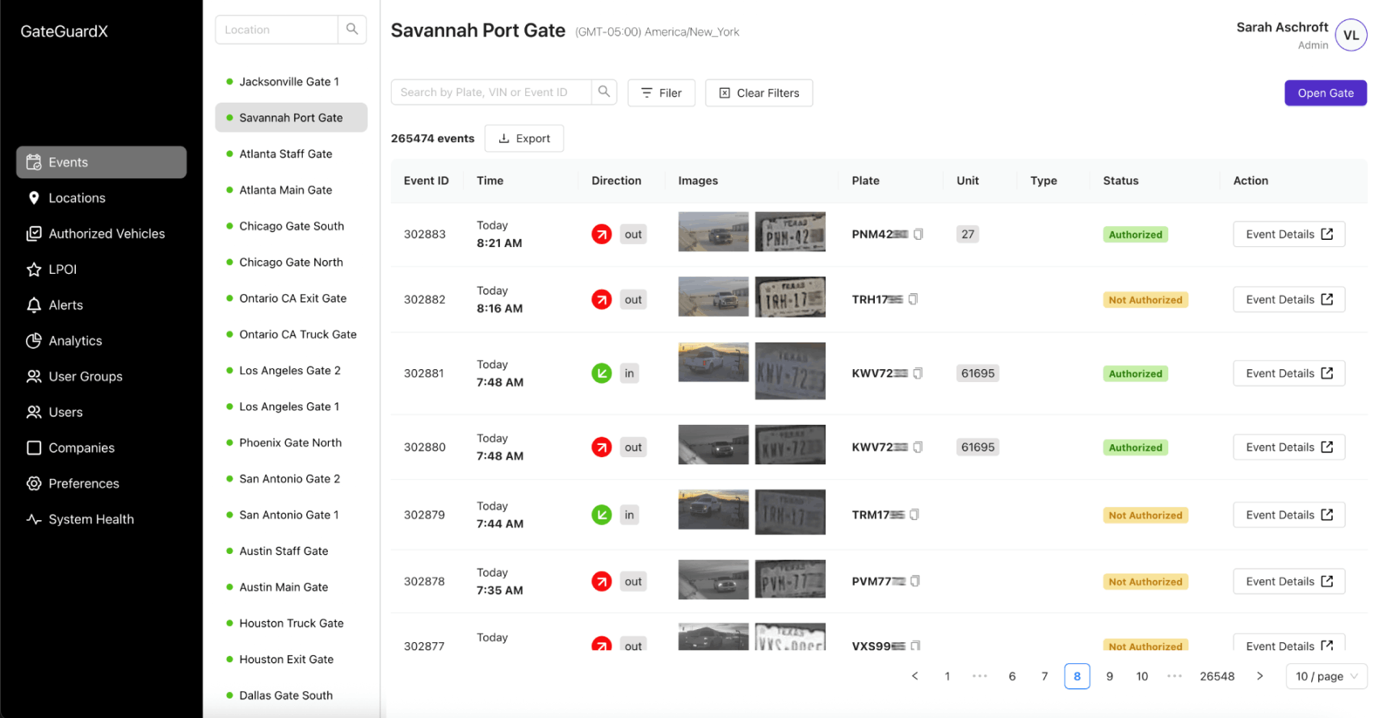Go to page 9 of events
Viewport: 1387px width, 718px height.
click(x=1109, y=676)
